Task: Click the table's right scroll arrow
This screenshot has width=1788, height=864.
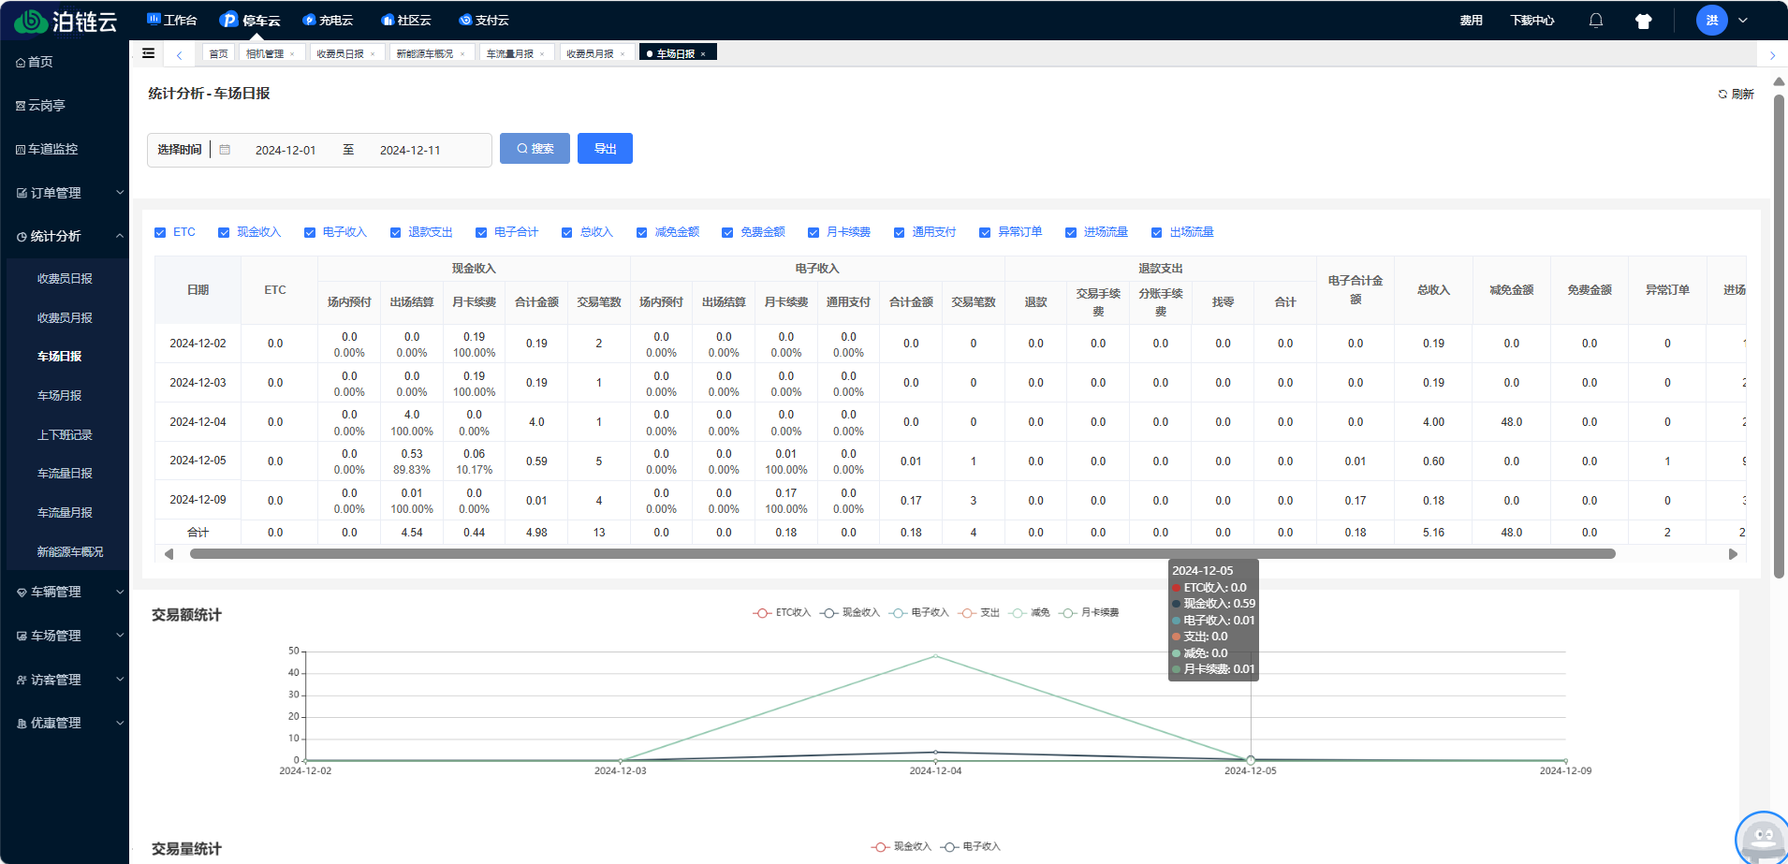Action: point(1733,554)
